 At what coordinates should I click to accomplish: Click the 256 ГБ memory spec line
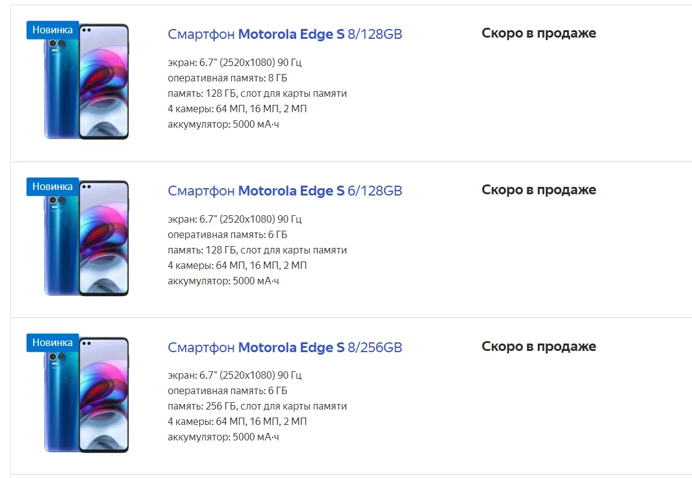tap(257, 406)
